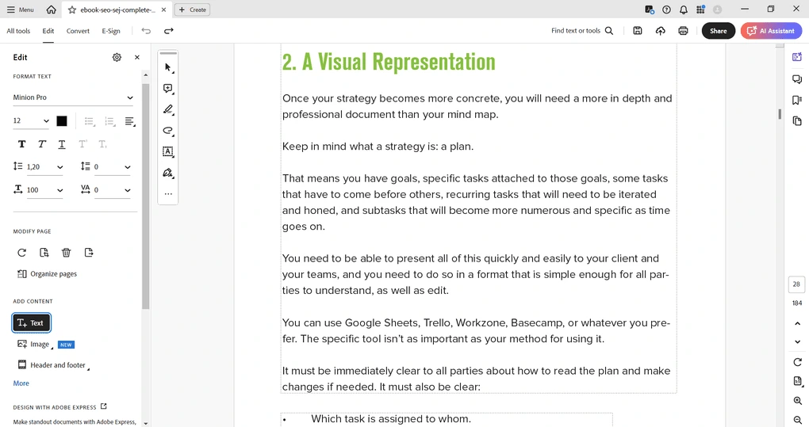Click the save file icon
Image resolution: width=809 pixels, height=427 pixels.
638,31
